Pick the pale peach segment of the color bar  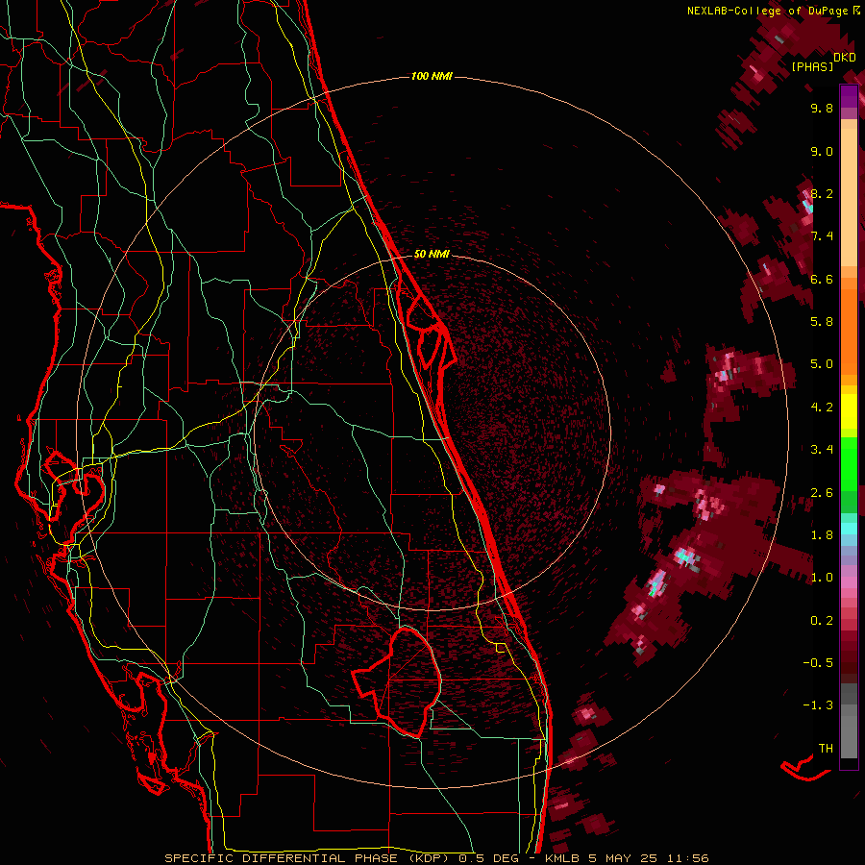click(849, 199)
